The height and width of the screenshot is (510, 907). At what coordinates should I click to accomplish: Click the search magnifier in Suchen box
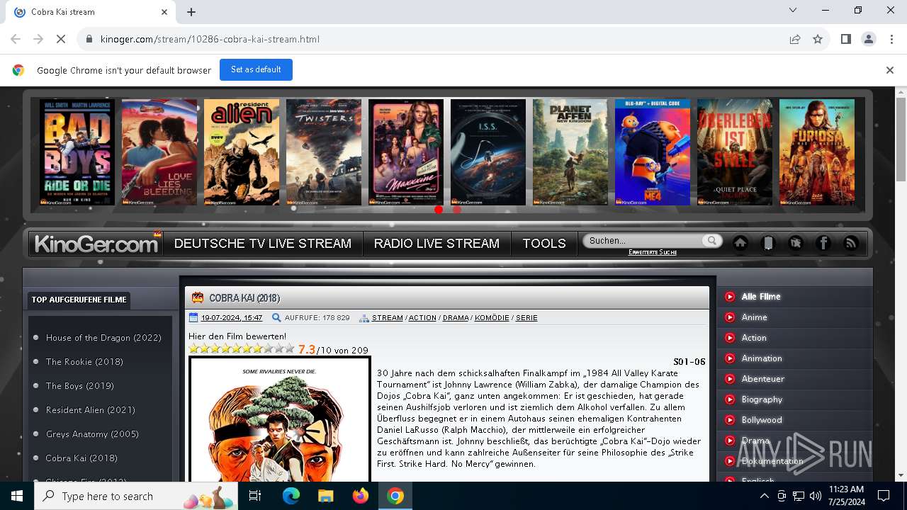click(x=711, y=241)
